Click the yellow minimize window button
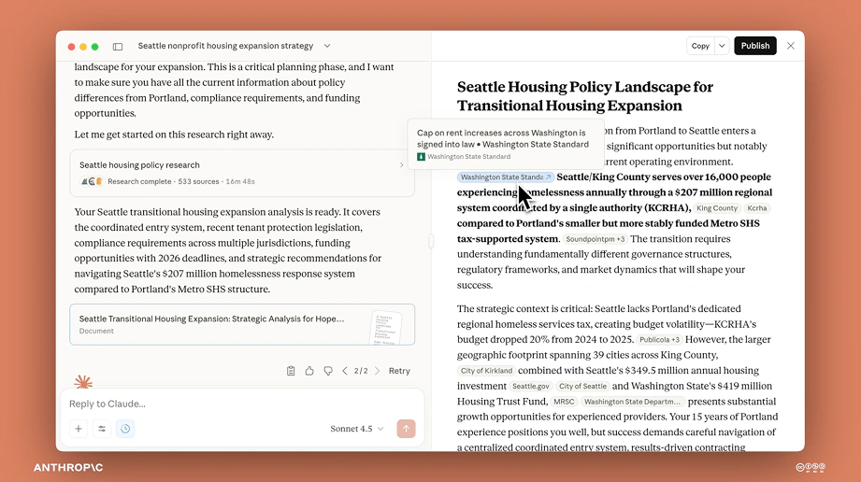This screenshot has height=482, width=861. [x=83, y=47]
